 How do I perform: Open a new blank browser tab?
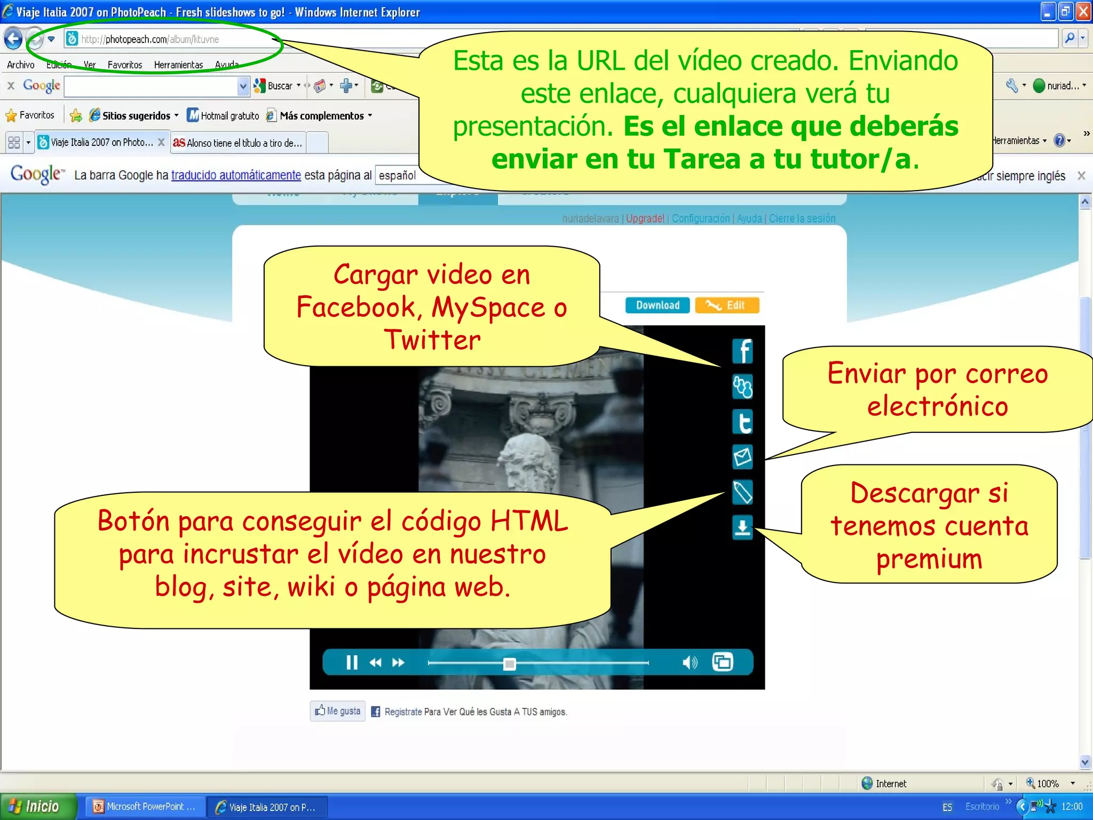point(317,143)
